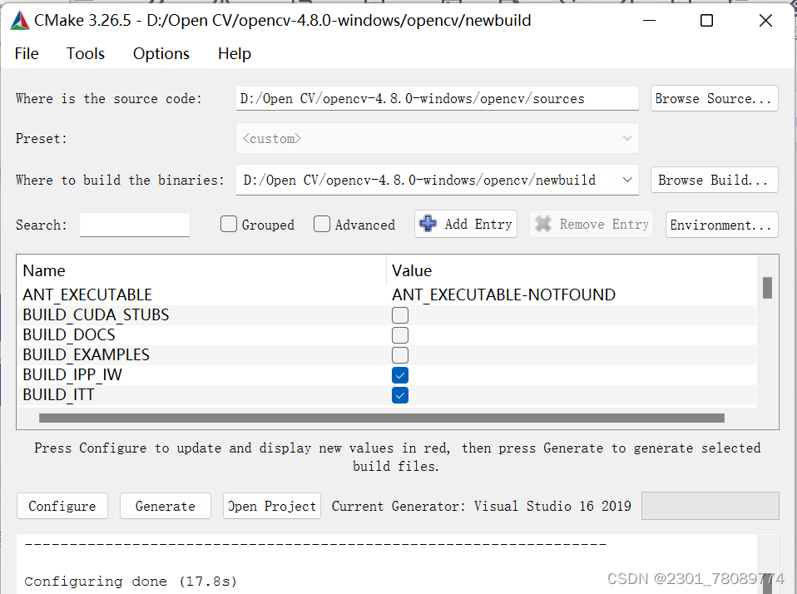797x594 pixels.
Task: Click the cross icon on Remove Entry
Action: pyautogui.click(x=544, y=224)
